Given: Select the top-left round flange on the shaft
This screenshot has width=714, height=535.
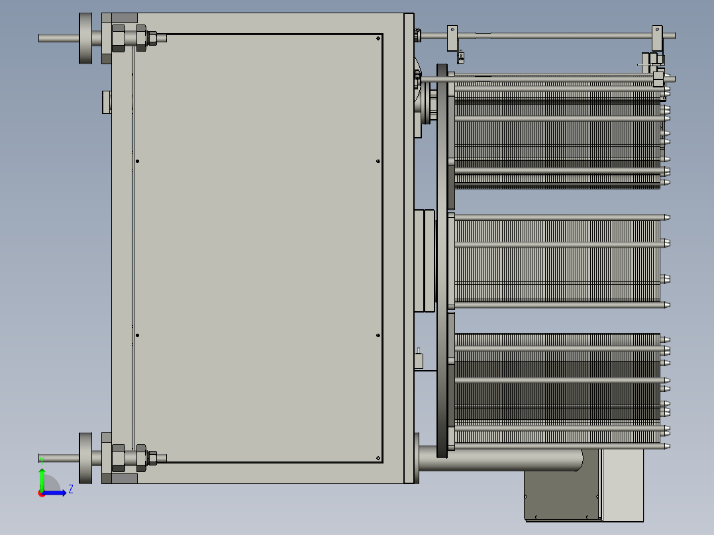Looking at the screenshot, I should coord(85,38).
